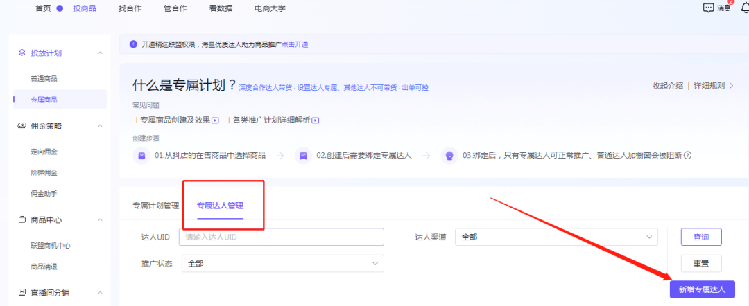This screenshot has width=749, height=306.
Task: Open the 找合作 top menu
Action: click(x=132, y=8)
